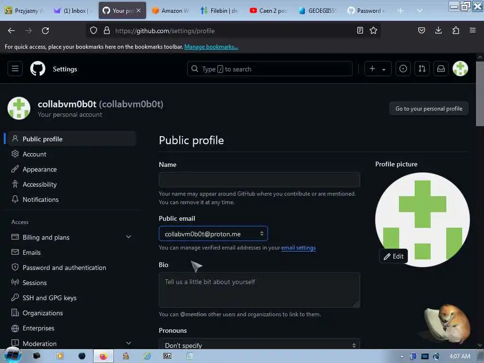Viewport: 484px width, 363px height.
Task: Go back with browser back arrow
Action: coord(11,31)
